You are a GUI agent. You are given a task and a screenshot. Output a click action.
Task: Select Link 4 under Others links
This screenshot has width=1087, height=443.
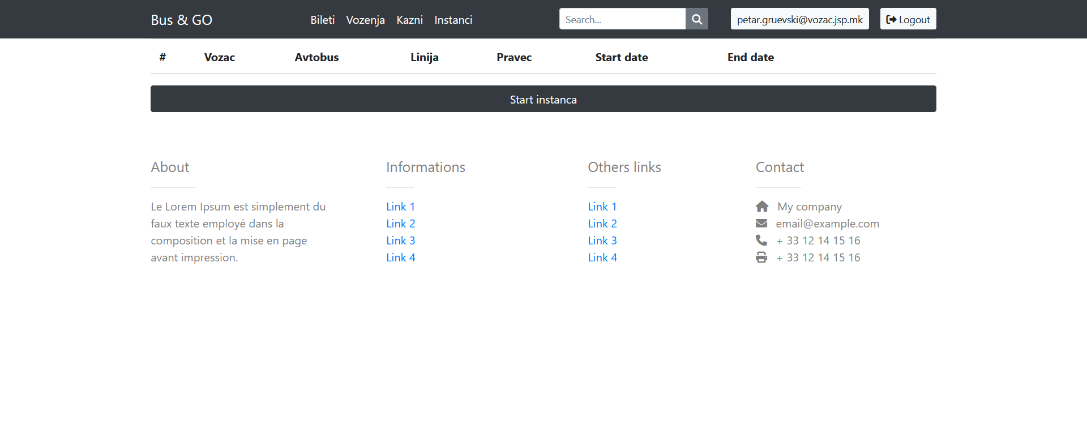click(x=602, y=257)
